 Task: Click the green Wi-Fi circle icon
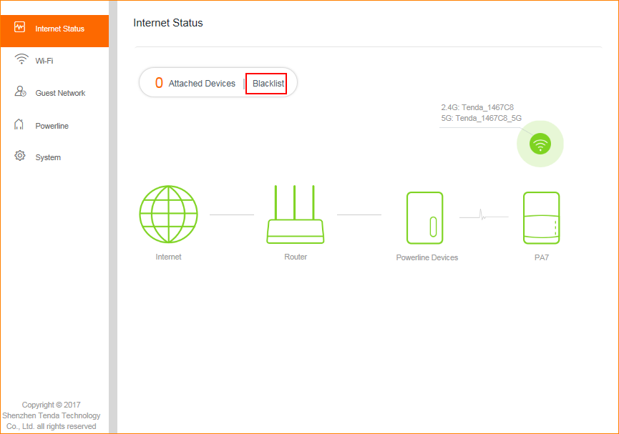click(x=540, y=144)
